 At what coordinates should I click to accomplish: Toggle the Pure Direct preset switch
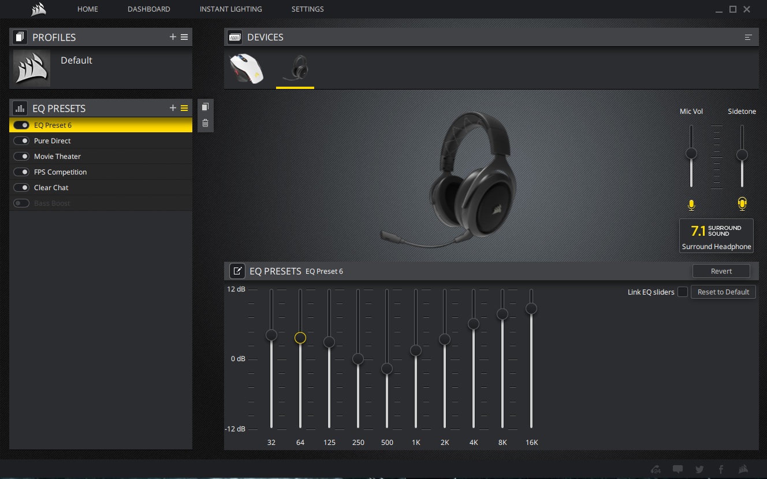point(21,141)
